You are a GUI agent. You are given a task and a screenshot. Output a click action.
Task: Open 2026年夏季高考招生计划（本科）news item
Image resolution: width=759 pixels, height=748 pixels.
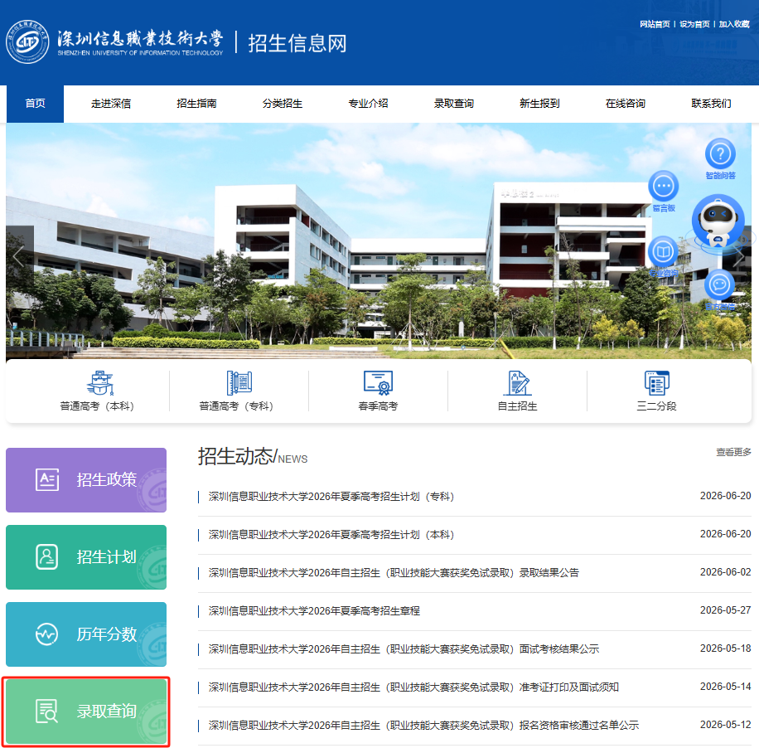[x=331, y=535]
